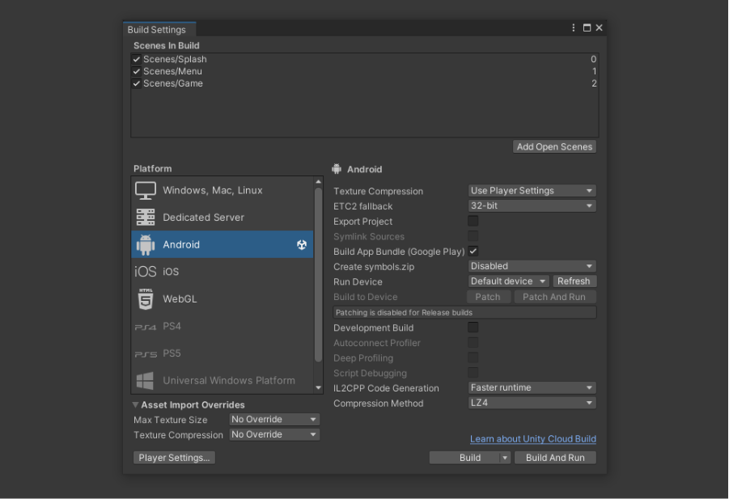Image resolution: width=729 pixels, height=499 pixels.
Task: Open Android Texture Compression 'Use Player Settings' dropdown
Action: coord(532,191)
